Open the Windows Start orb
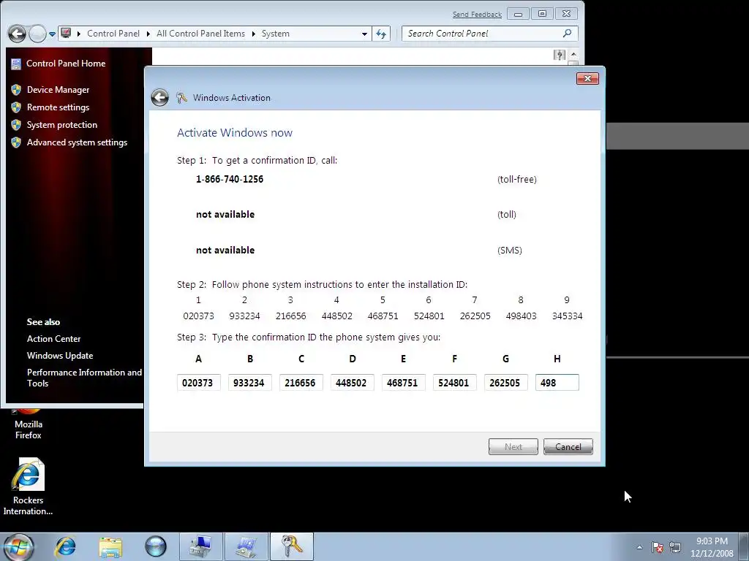This screenshot has width=749, height=561. 18,546
